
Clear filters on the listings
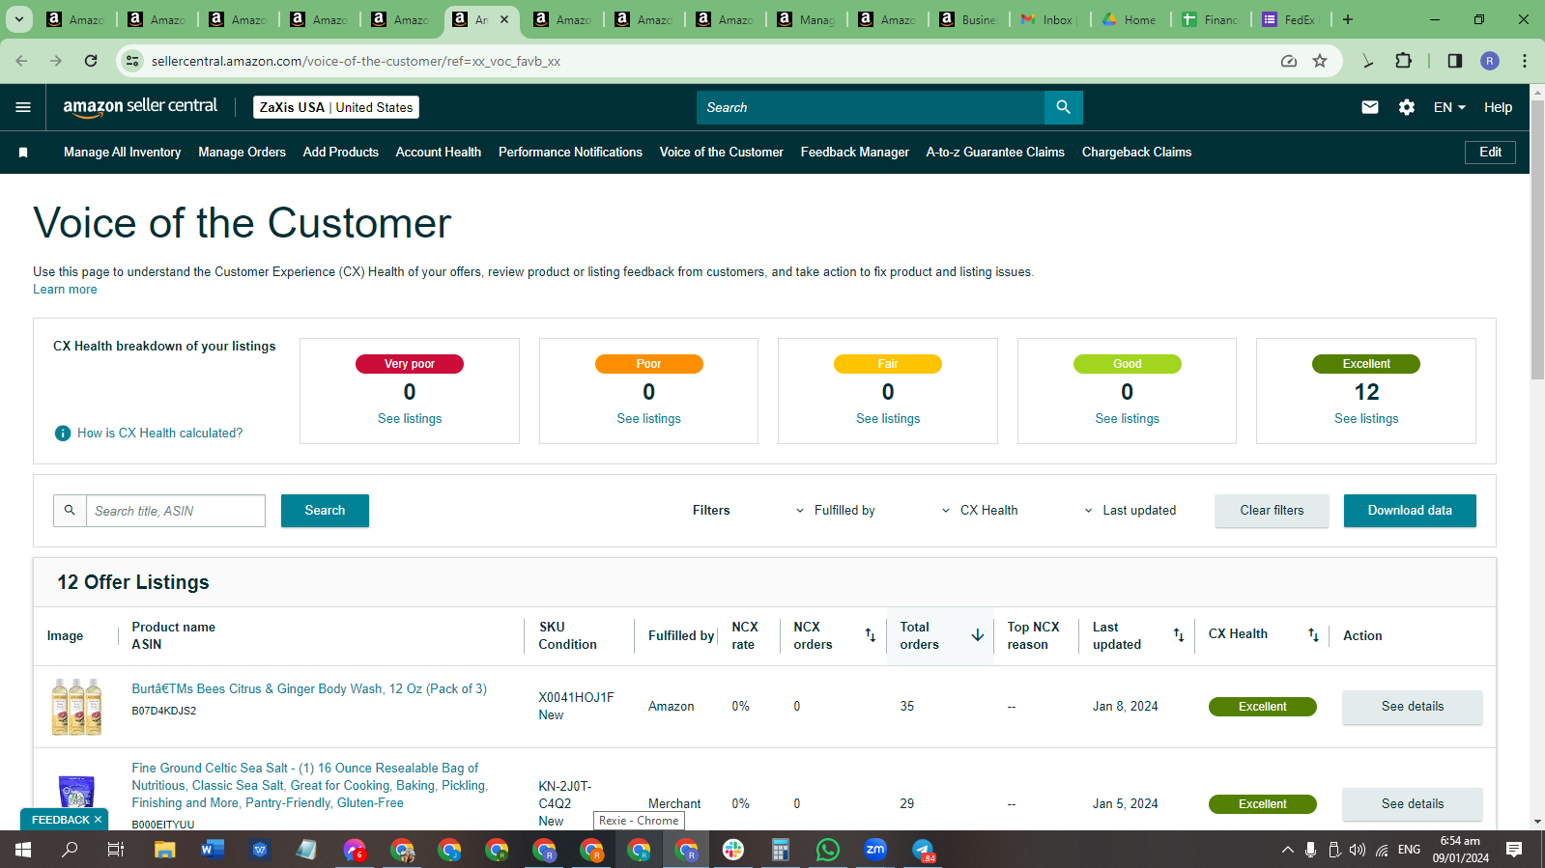pos(1272,511)
